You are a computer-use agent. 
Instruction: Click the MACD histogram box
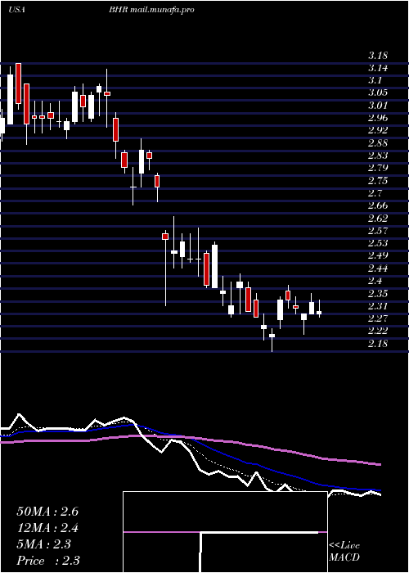point(225,532)
